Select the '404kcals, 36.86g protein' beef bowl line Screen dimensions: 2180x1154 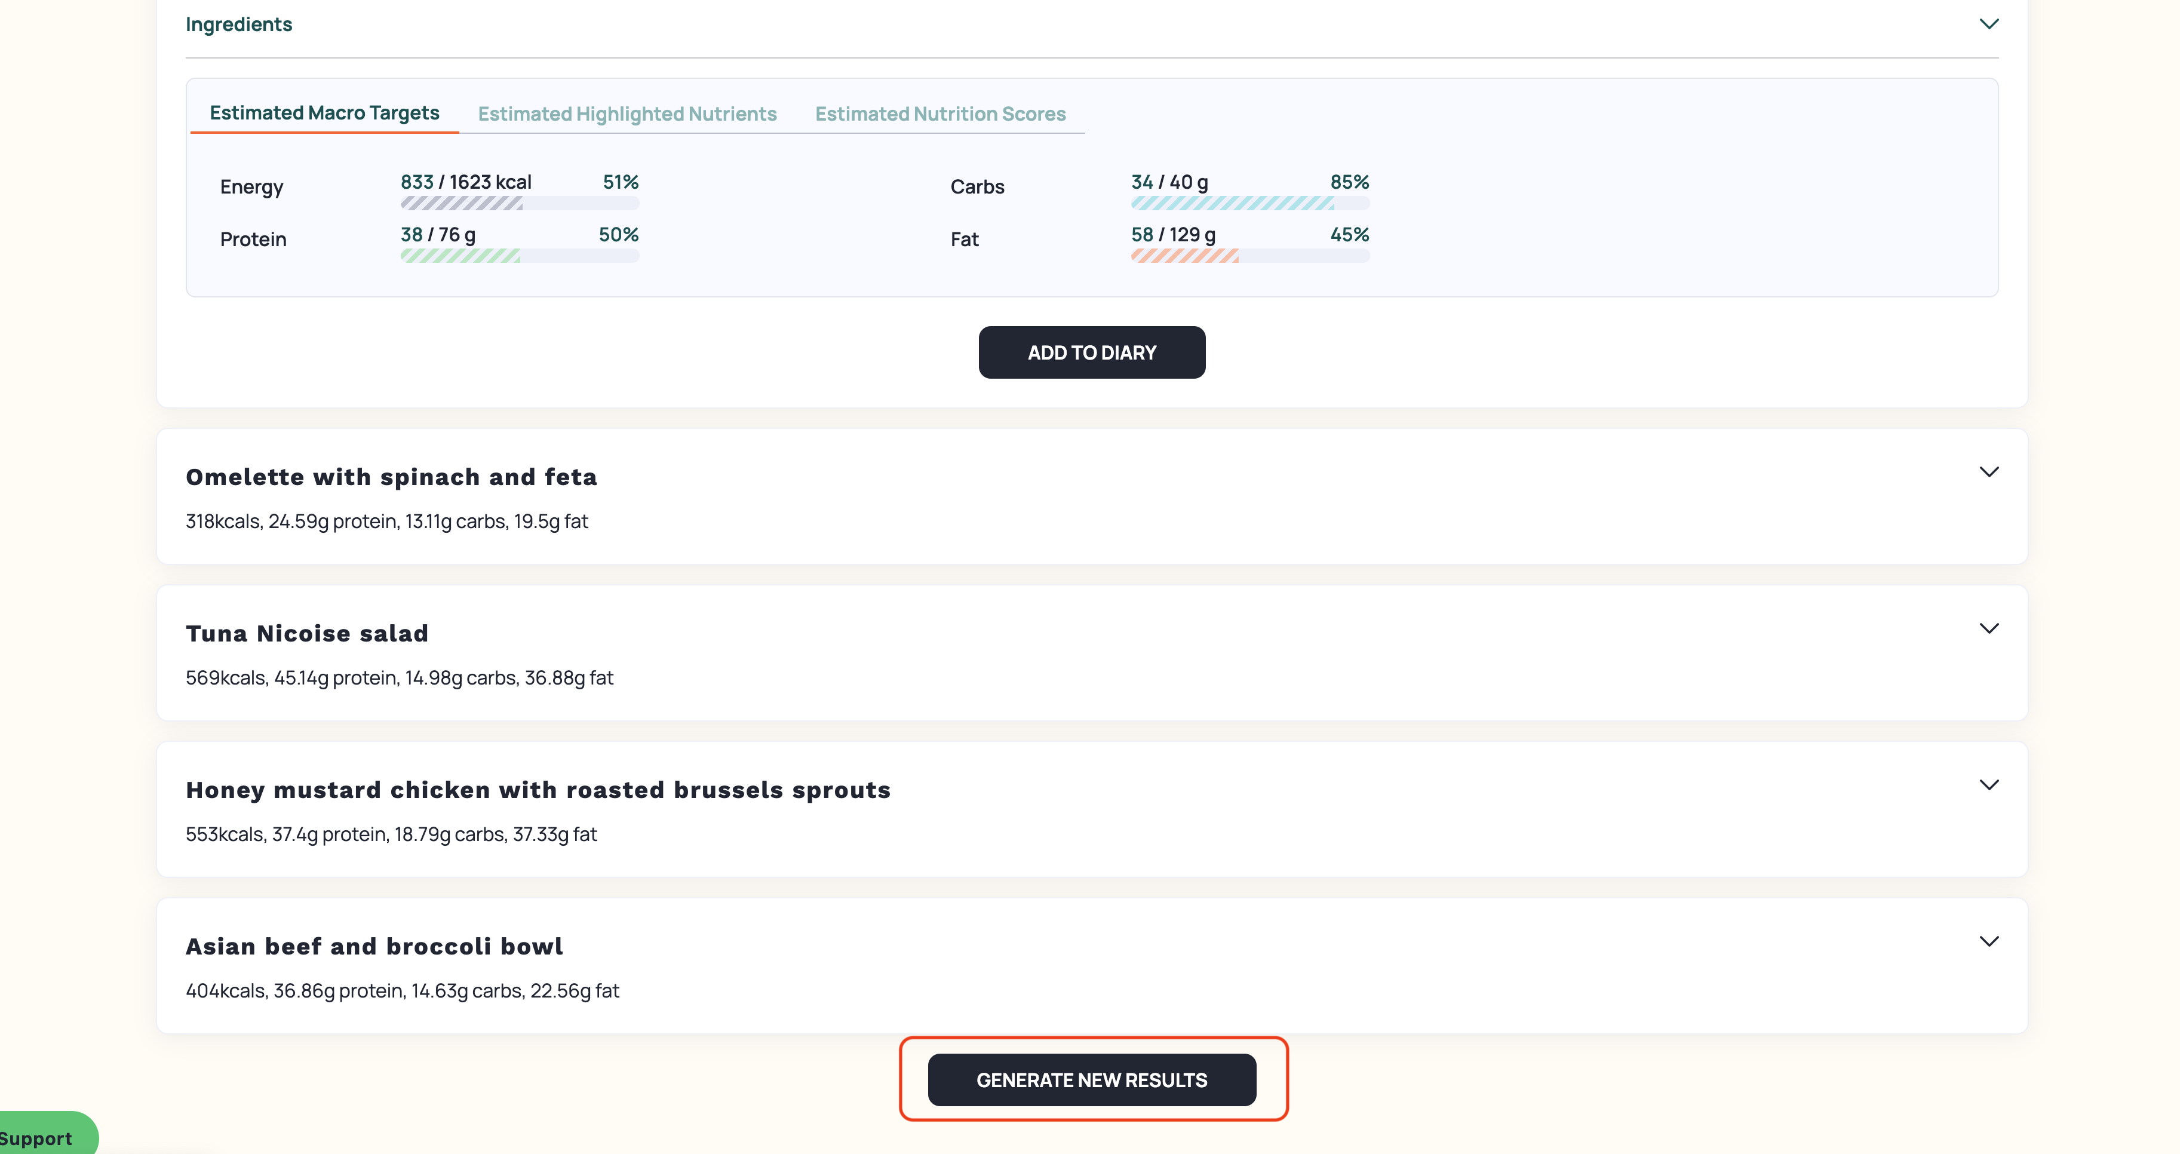[x=402, y=991]
